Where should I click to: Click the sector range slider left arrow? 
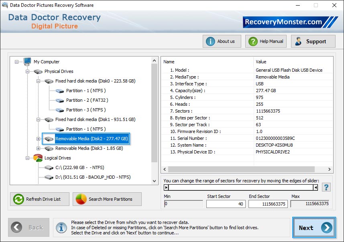point(166,187)
